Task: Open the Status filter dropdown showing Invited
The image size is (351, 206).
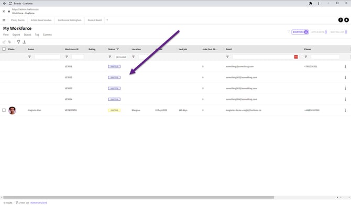Action: point(121,57)
